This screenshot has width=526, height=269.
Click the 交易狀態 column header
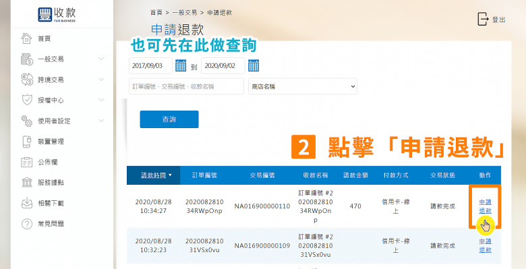(443, 175)
